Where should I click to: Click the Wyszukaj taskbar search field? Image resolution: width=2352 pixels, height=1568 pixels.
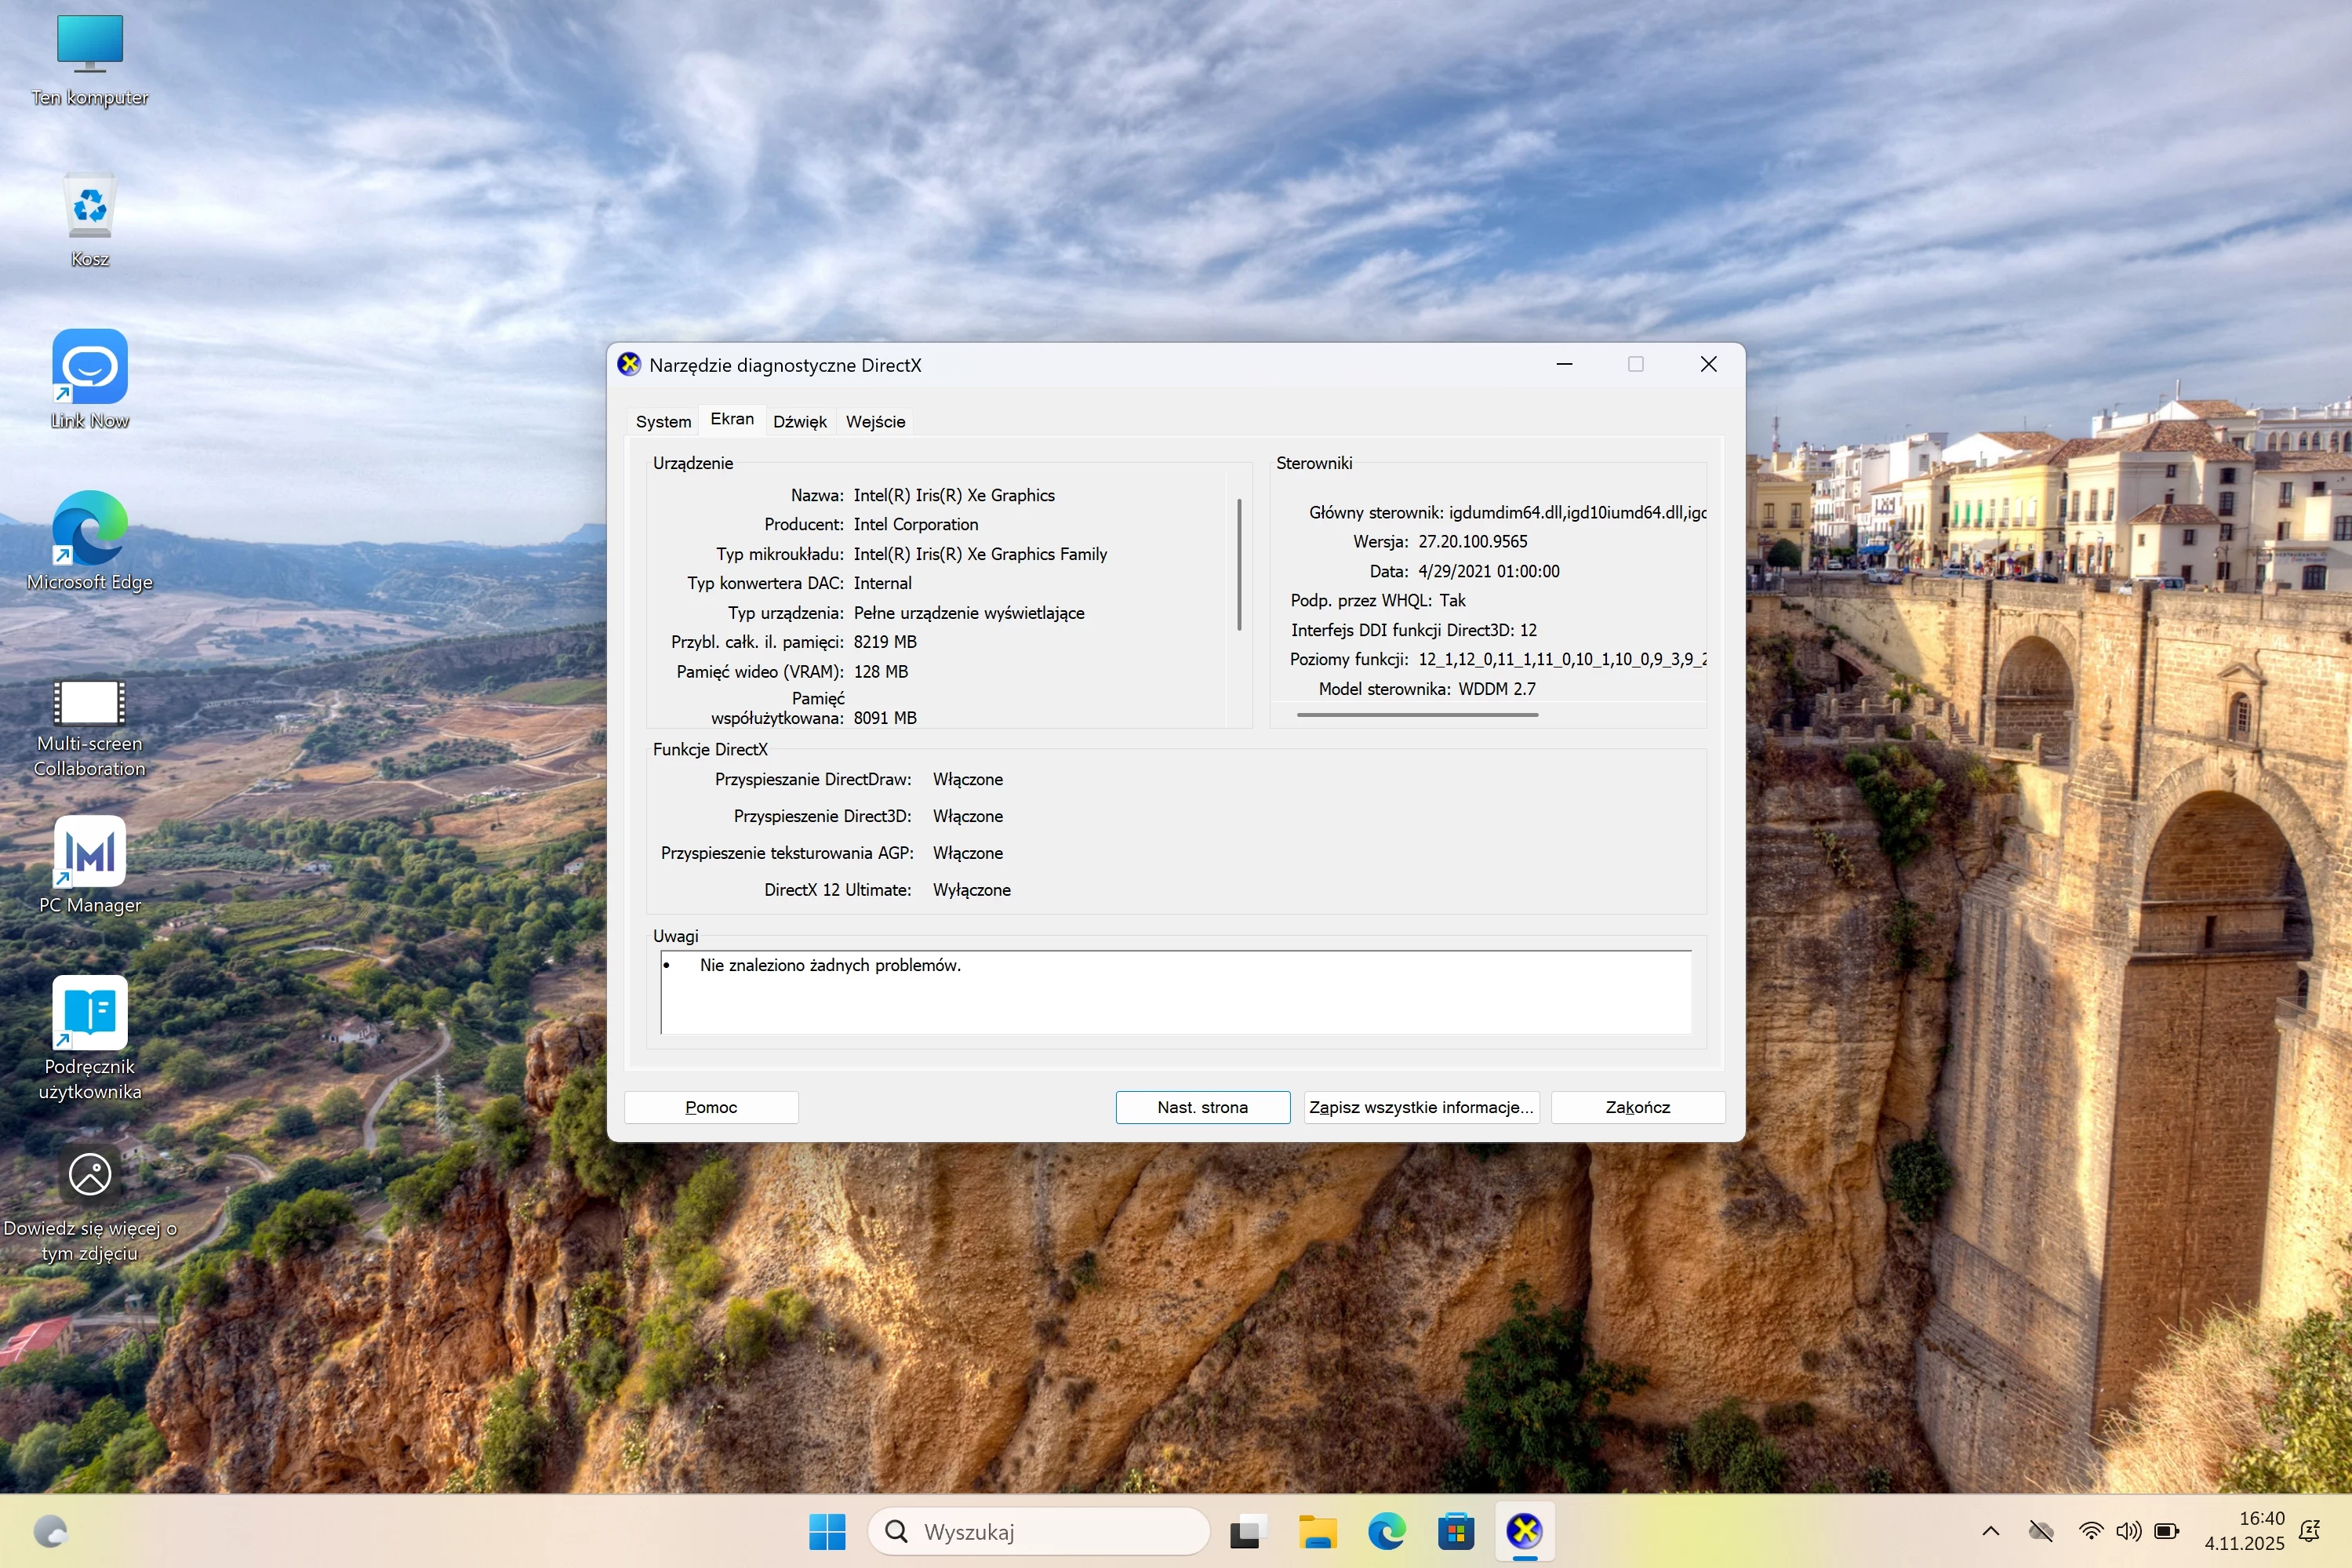tap(1040, 1531)
